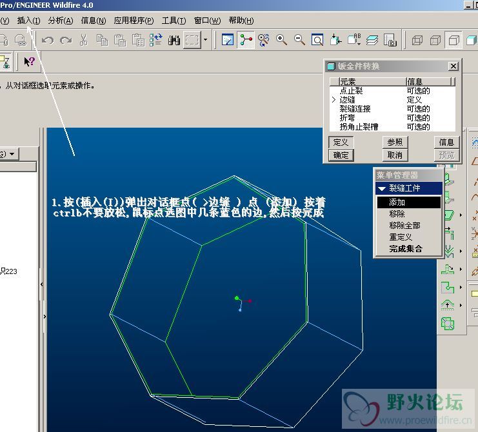Screen dimensions: 478x432
Task: Select the 边缝 element row
Action: (x=392, y=100)
